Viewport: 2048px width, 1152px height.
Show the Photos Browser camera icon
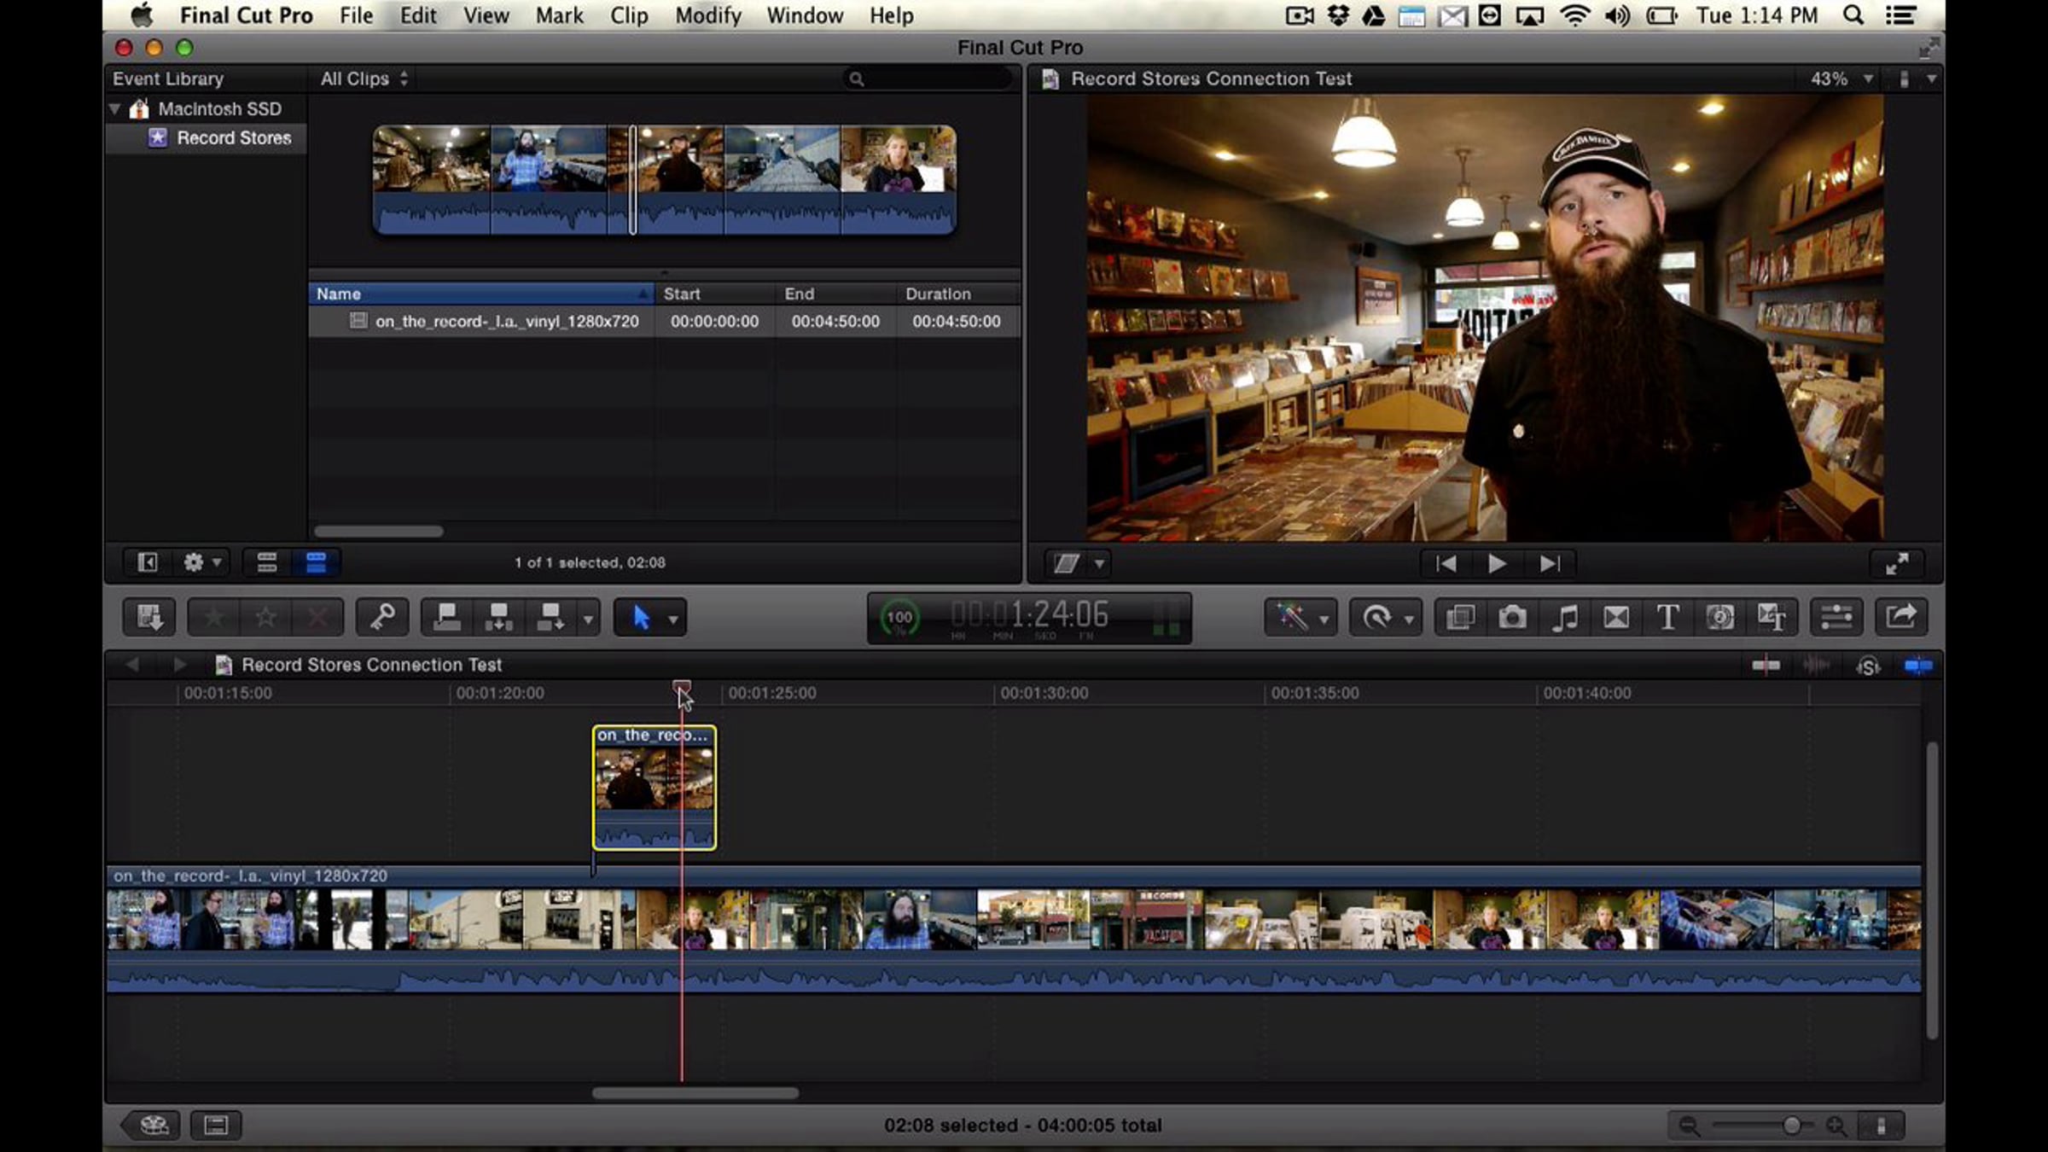1512,617
